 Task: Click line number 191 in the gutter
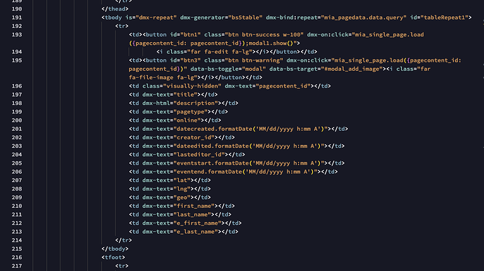17,18
